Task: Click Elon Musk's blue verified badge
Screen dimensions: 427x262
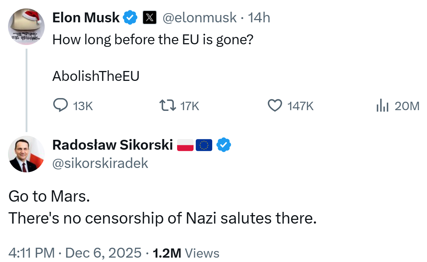Action: 130,18
